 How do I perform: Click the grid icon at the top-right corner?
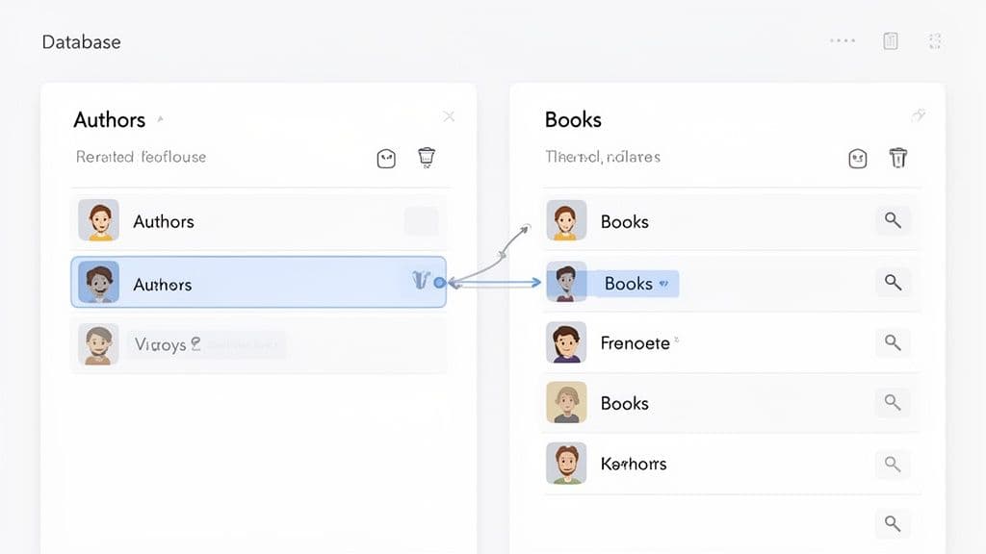coord(934,40)
